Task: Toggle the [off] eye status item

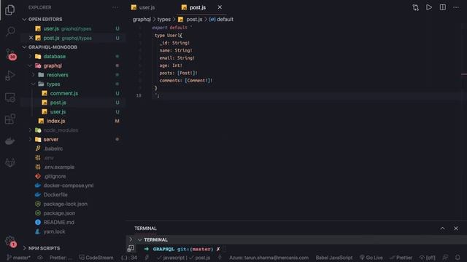Action: click(427, 258)
